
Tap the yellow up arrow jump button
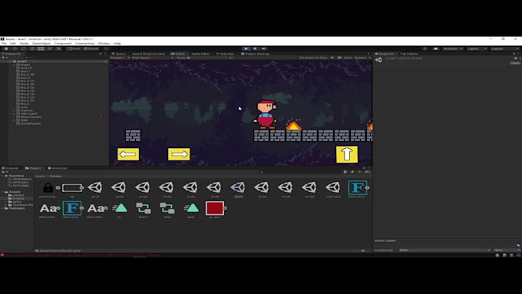347,154
